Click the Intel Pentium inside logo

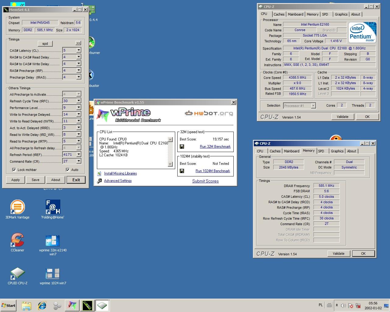coord(362,32)
